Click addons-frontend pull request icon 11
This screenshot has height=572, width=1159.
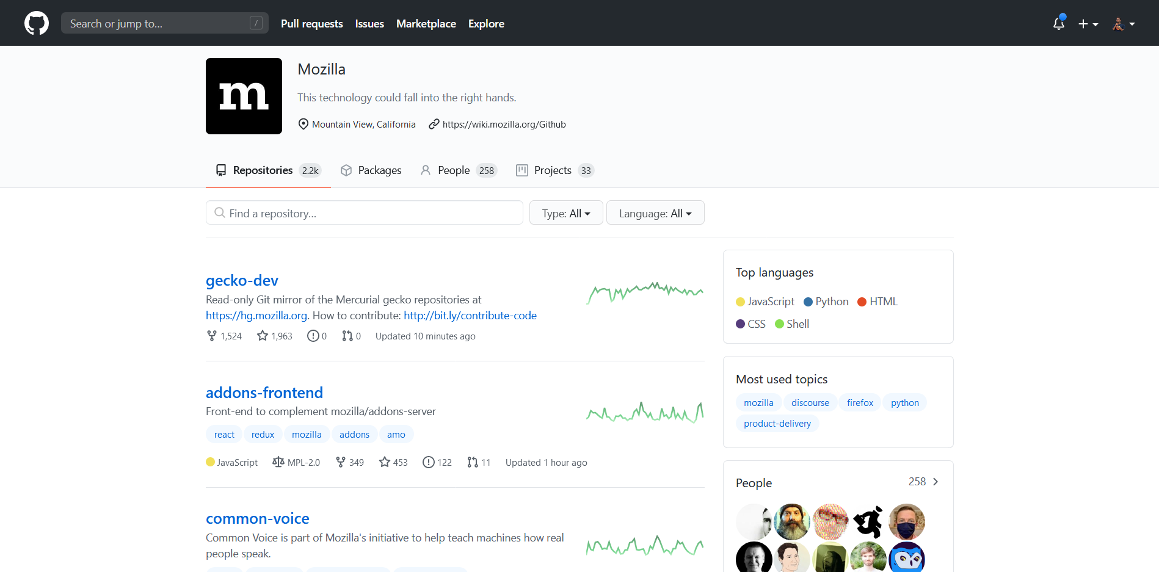point(473,462)
